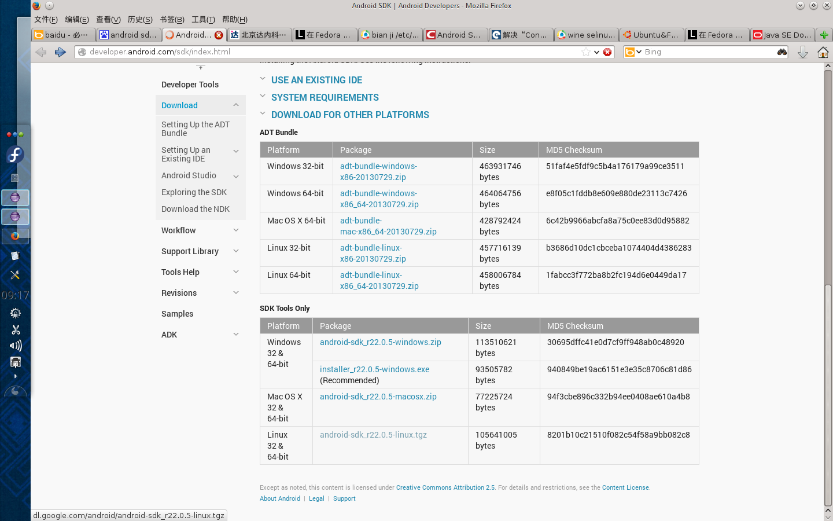This screenshot has width=833, height=521.
Task: Open the About Android footer link
Action: click(280, 498)
